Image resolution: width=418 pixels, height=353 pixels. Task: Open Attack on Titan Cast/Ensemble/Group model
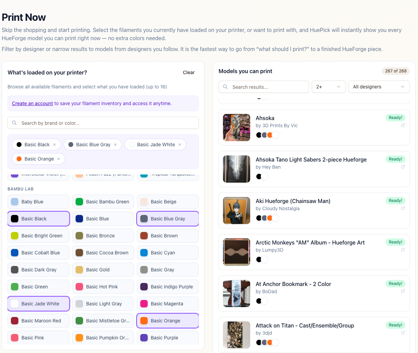[305, 325]
